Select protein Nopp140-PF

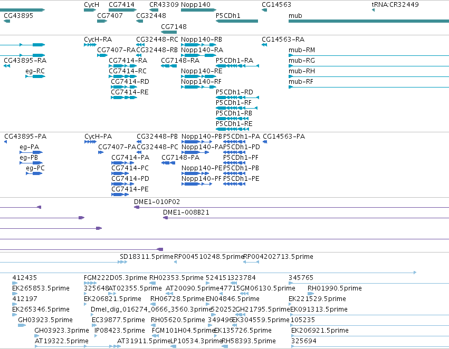pos(197,184)
